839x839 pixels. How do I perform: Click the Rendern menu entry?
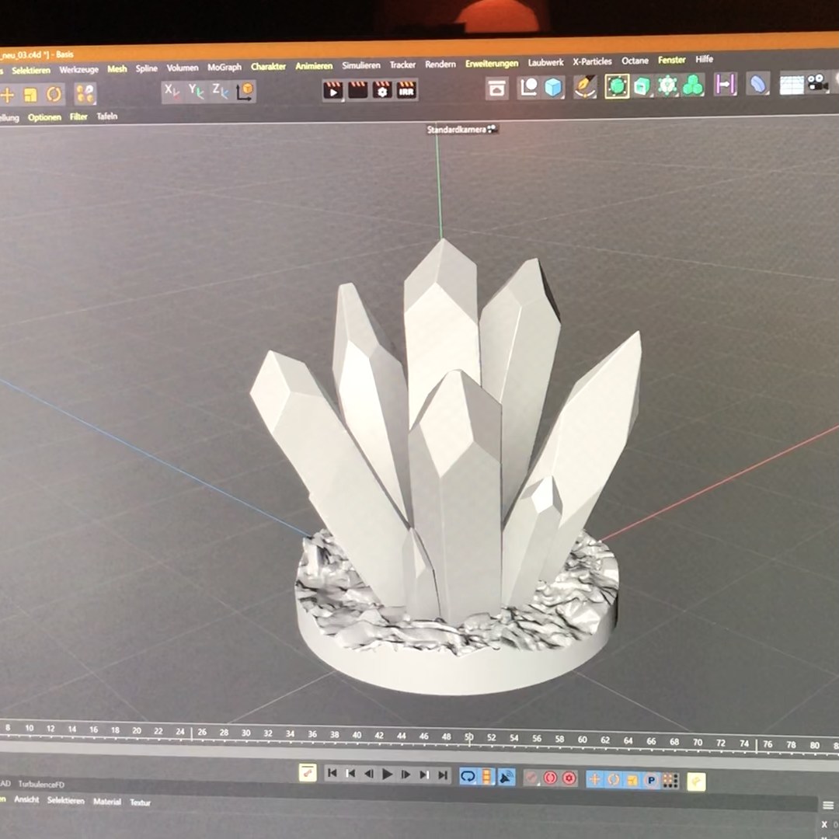(x=440, y=65)
